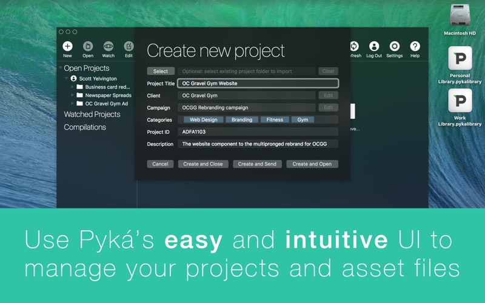Click Create and Open button
This screenshot has width=485, height=303.
tap(312, 164)
